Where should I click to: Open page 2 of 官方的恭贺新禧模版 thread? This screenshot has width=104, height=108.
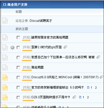(96, 87)
